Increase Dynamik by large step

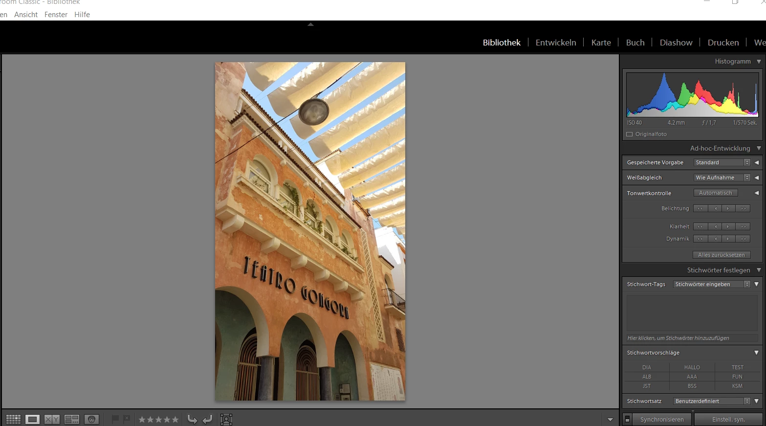click(743, 239)
